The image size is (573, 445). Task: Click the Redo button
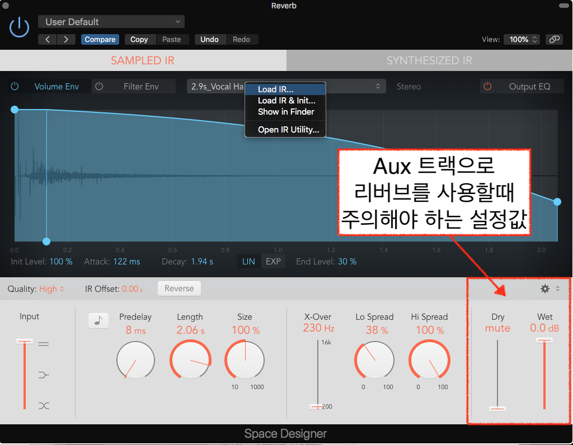[x=242, y=40]
